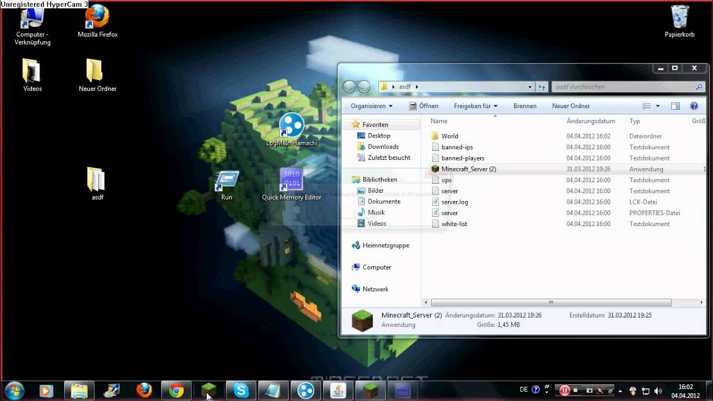Open Computer in the Explorer navigation pane
The width and height of the screenshot is (713, 401).
click(x=377, y=267)
